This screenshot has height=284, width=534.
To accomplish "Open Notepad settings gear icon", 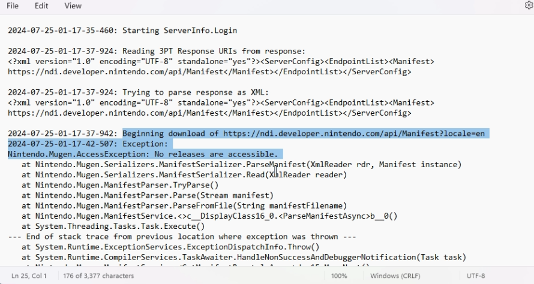I will pyautogui.click(x=529, y=5).
